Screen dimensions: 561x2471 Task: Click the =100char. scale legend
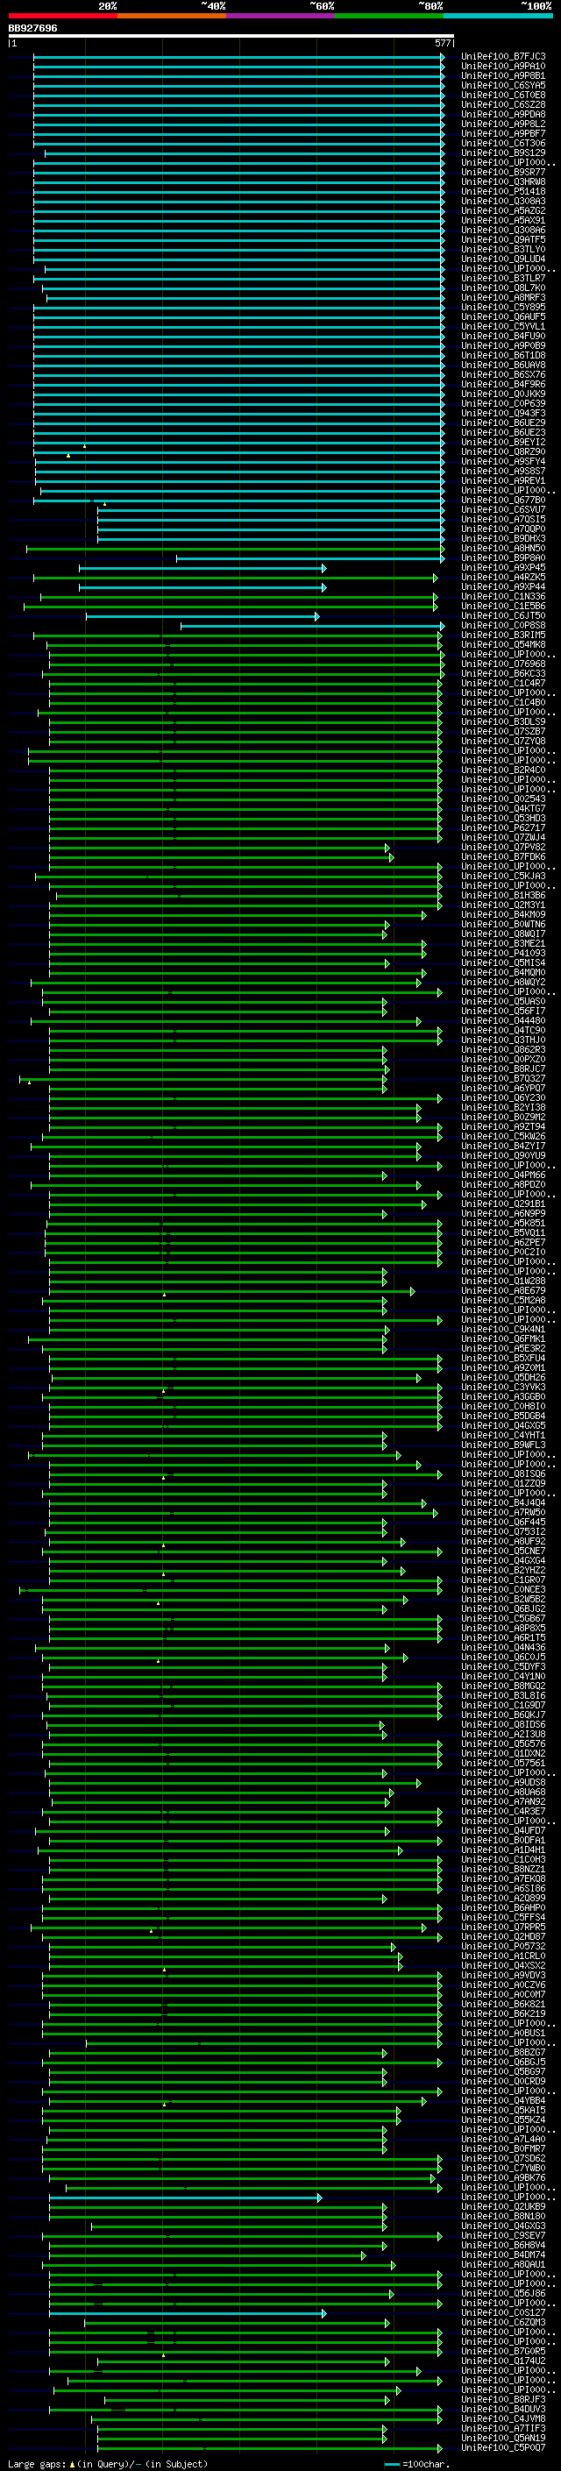pos(416,2464)
